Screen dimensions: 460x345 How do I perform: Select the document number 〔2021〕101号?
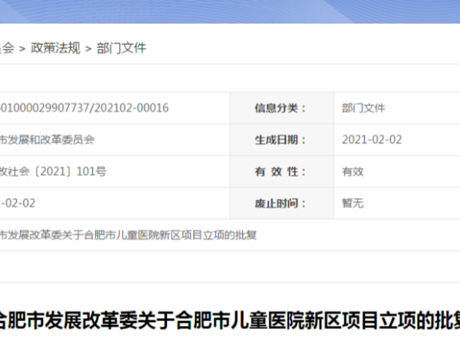pyautogui.click(x=53, y=172)
